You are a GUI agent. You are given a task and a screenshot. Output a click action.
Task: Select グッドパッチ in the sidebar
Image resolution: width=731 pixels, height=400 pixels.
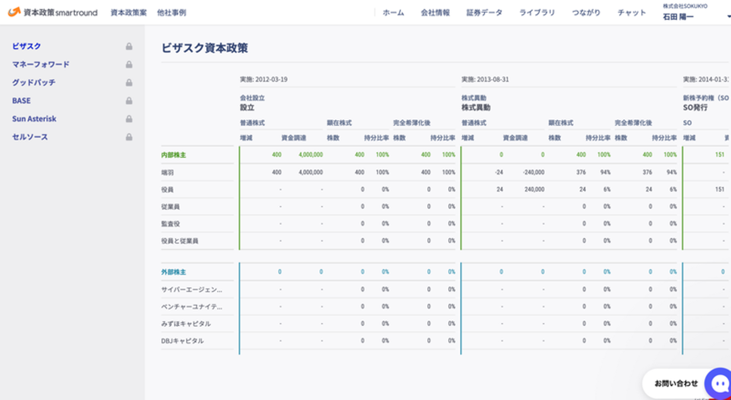coord(34,82)
